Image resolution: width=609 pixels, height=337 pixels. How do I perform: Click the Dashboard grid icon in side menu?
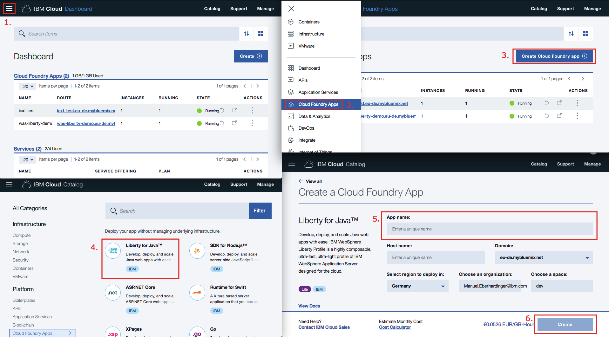click(x=291, y=68)
